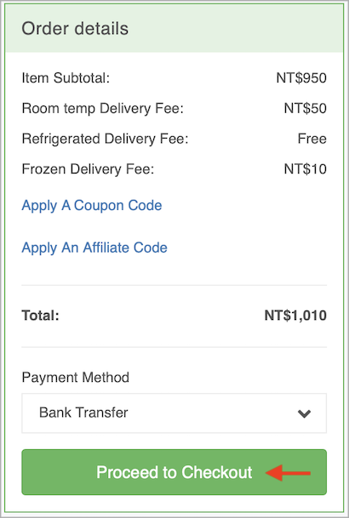Click the bold Total label
This screenshot has width=349, height=518.
[x=40, y=316]
